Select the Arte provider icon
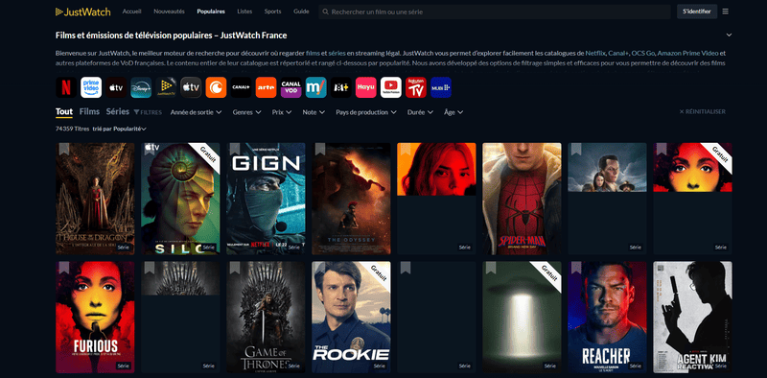 coord(266,87)
